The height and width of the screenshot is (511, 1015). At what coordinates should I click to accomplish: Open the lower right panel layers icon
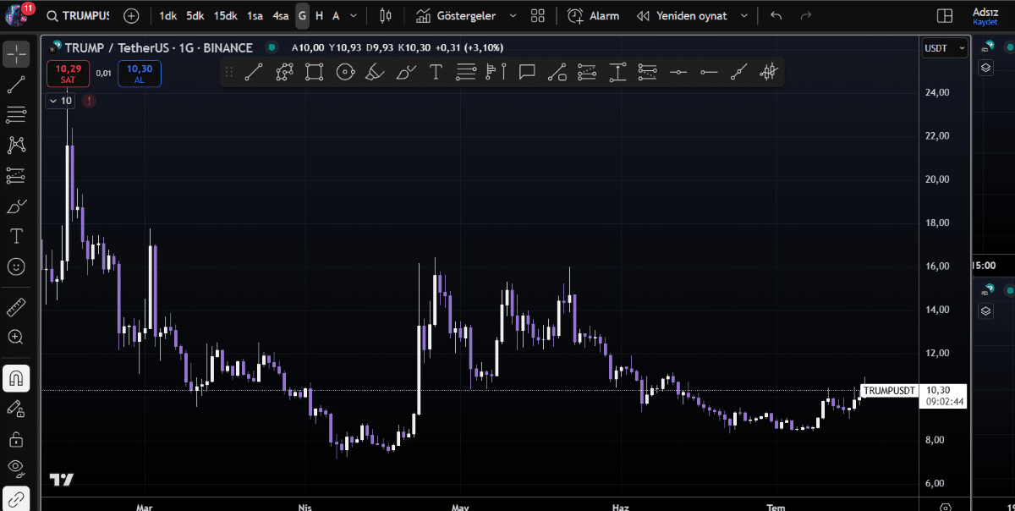[x=985, y=310]
